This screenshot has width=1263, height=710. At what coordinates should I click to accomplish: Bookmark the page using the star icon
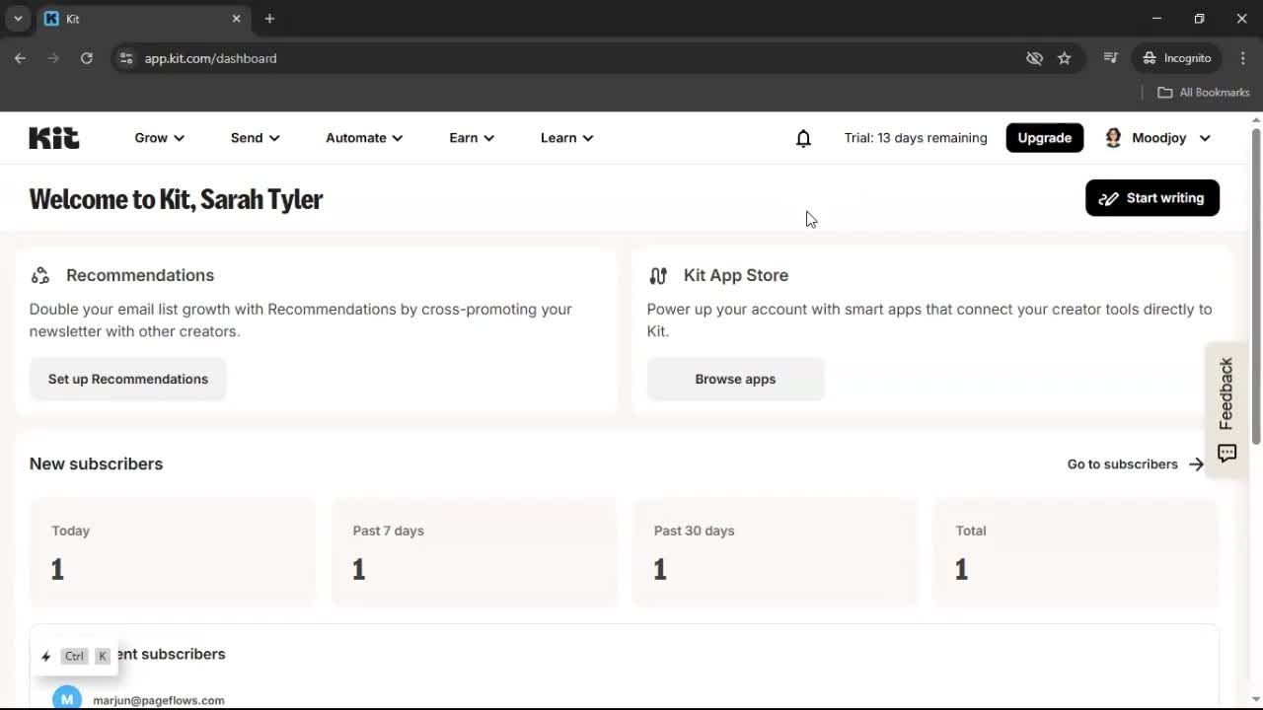pyautogui.click(x=1065, y=58)
